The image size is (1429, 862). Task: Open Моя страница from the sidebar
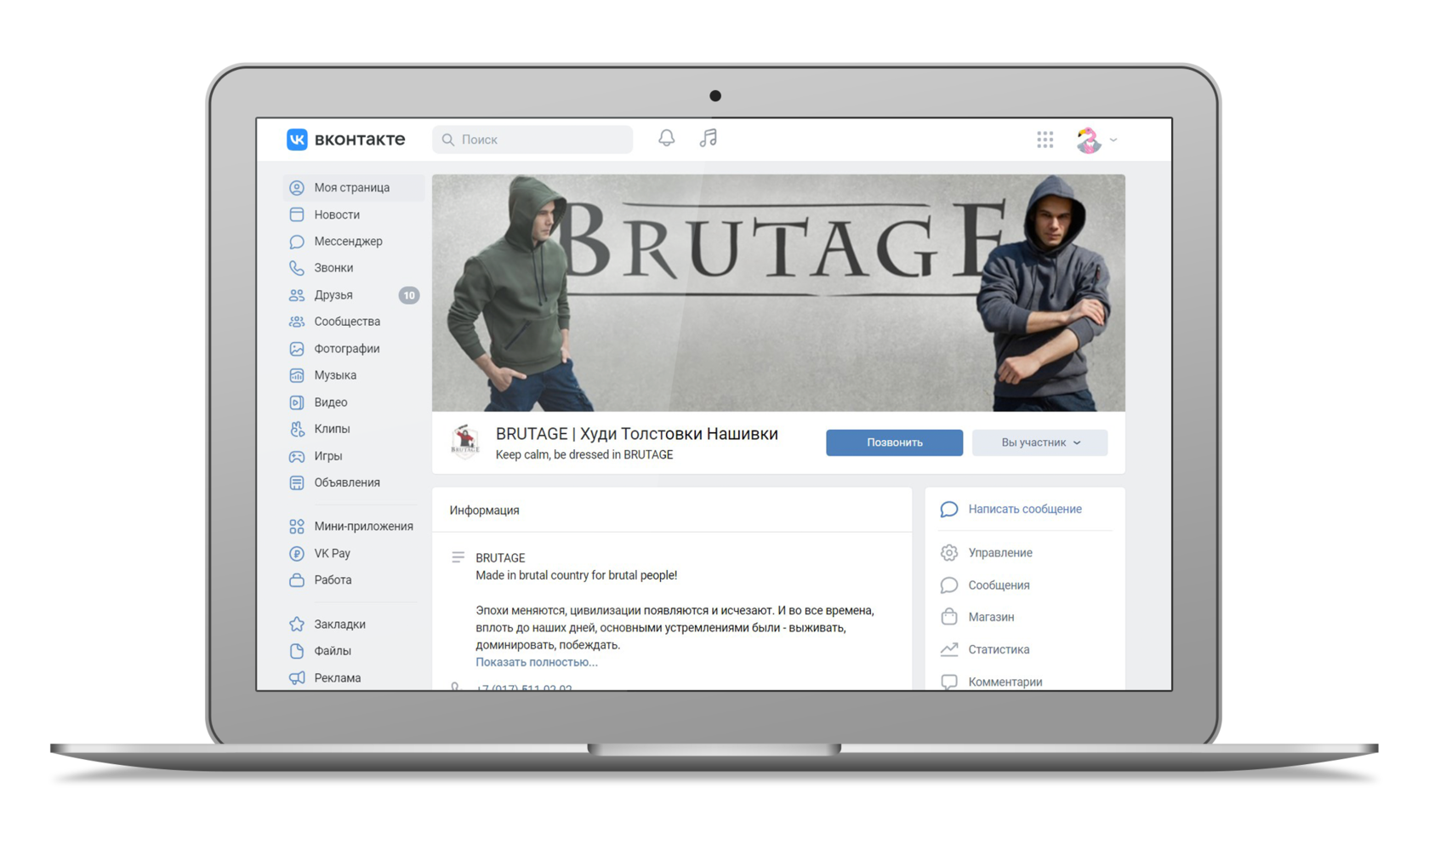(x=353, y=188)
